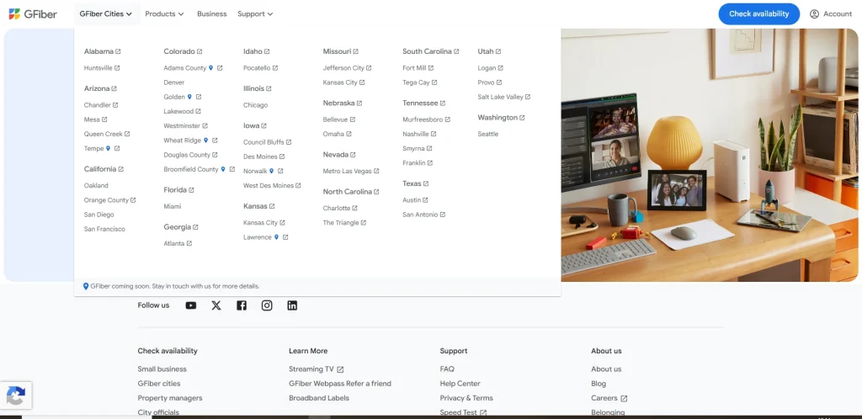Open the YouTube social icon
862x419 pixels.
[191, 305]
